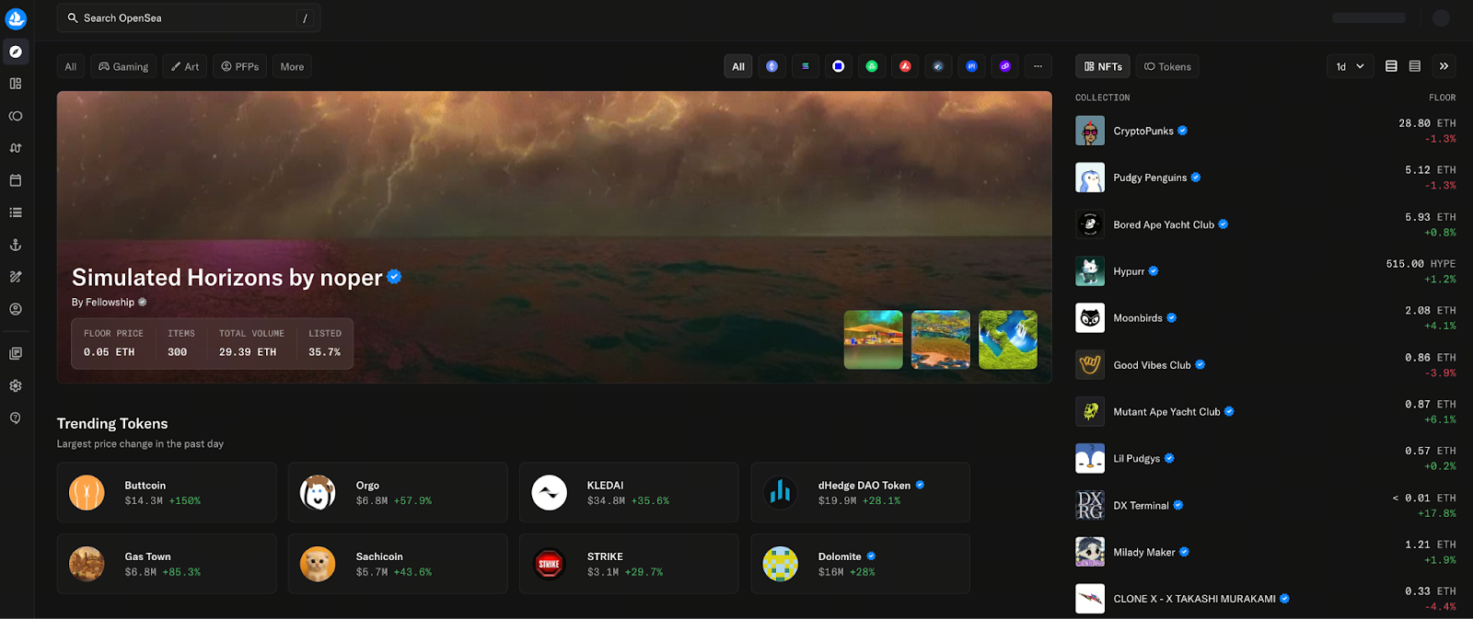Select the All category filter
The image size is (1473, 619).
[71, 66]
